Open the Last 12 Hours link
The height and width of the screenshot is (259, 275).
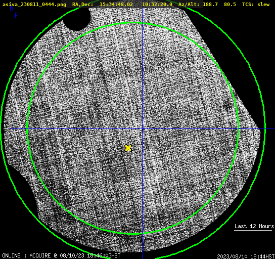[254, 226]
